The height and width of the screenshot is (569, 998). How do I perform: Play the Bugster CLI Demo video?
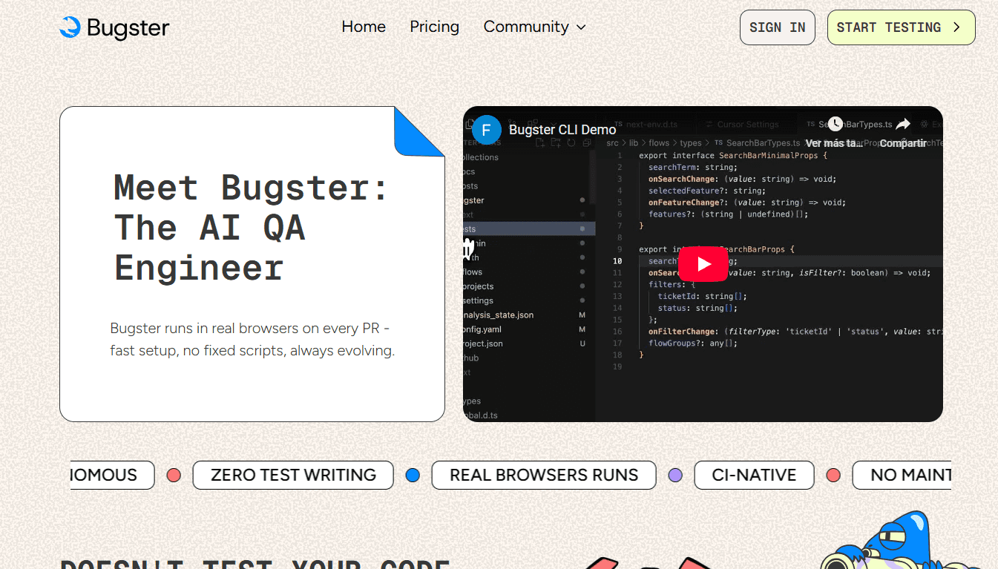(703, 264)
